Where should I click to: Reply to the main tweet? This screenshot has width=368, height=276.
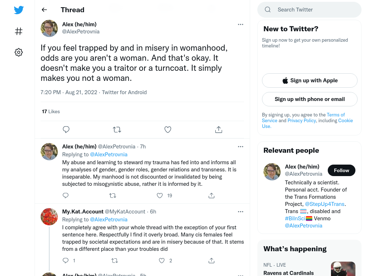pos(66,129)
